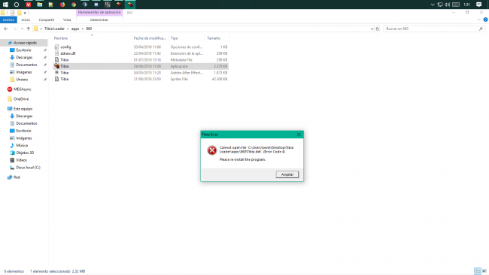
Task: Switch to details view layout button
Action: click(x=478, y=271)
